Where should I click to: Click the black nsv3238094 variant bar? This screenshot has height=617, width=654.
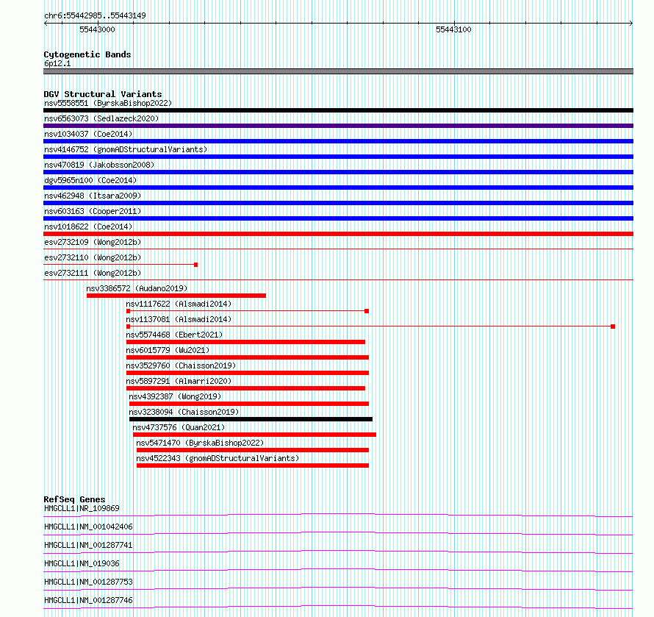tap(251, 419)
